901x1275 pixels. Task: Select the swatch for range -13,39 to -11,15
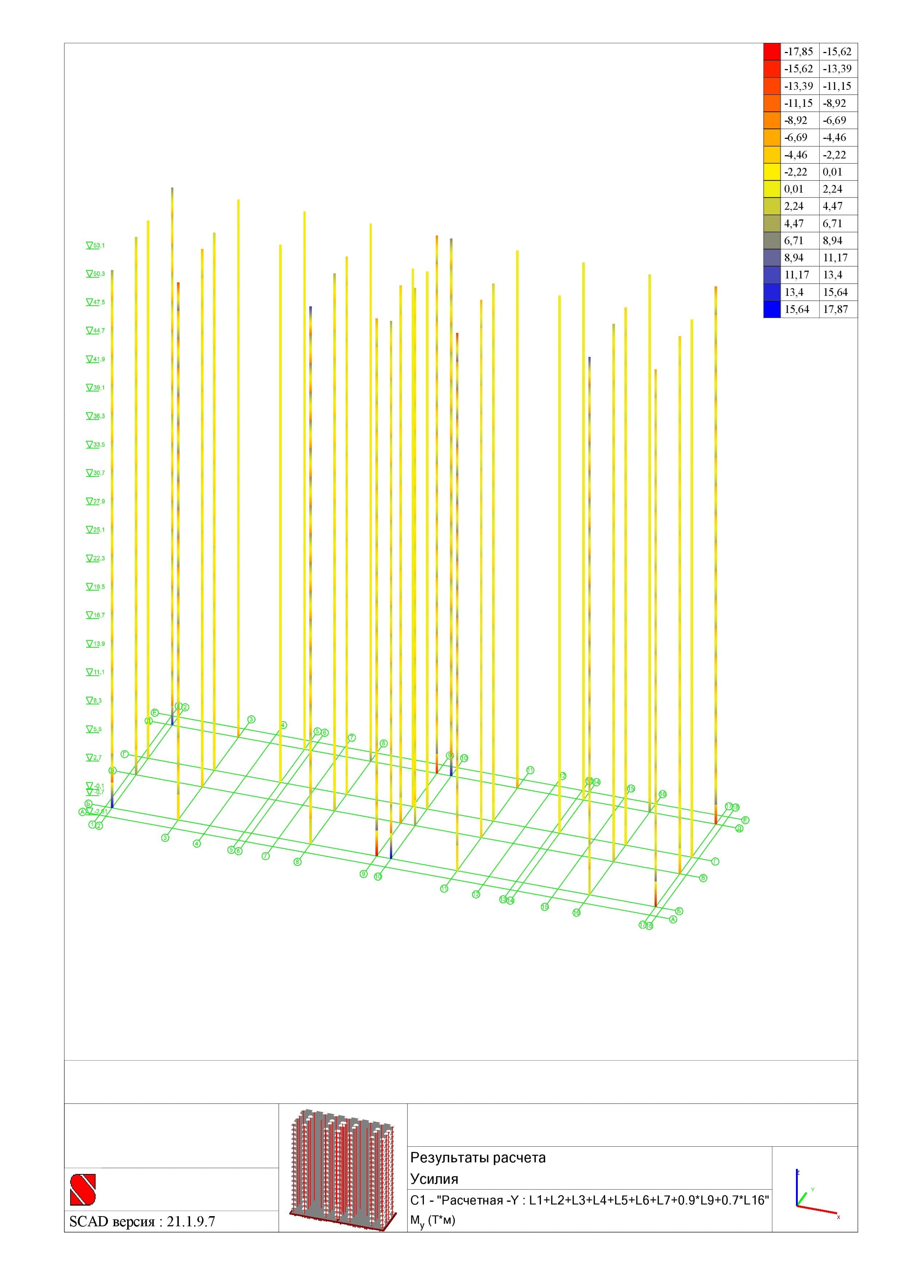click(772, 86)
